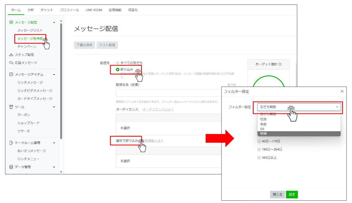
Task: Click 閉じる in the filter dialog
Action: (277, 194)
